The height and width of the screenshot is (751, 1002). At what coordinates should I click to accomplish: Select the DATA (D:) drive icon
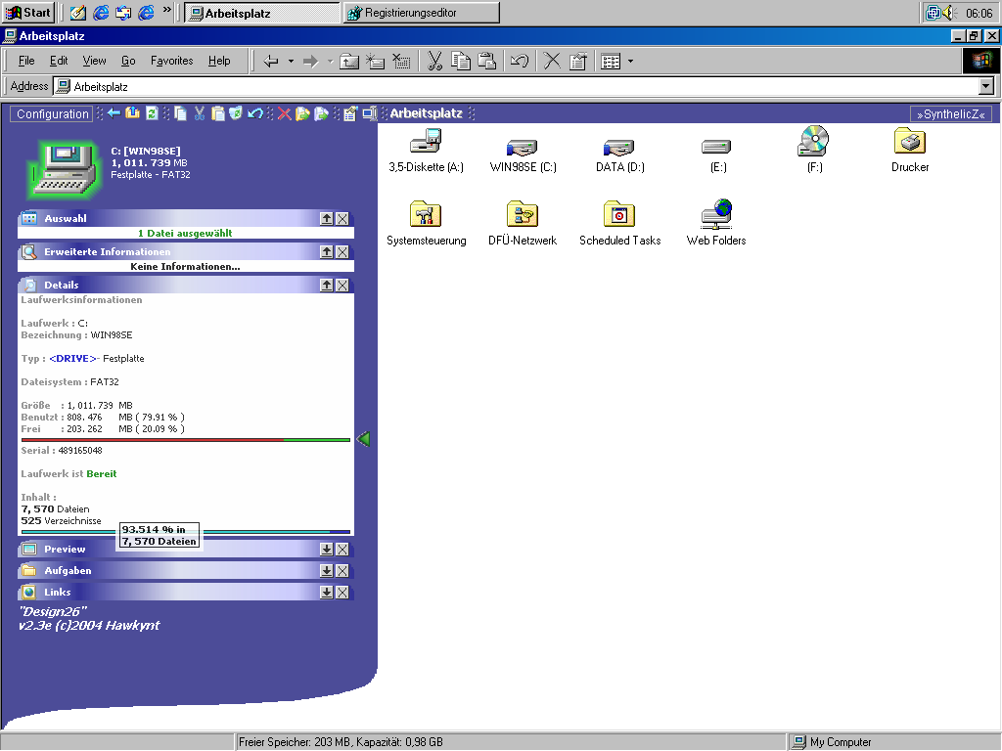click(619, 147)
